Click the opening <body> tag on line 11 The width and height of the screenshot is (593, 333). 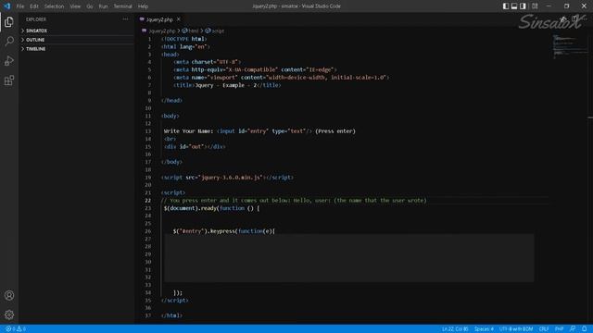click(x=170, y=116)
